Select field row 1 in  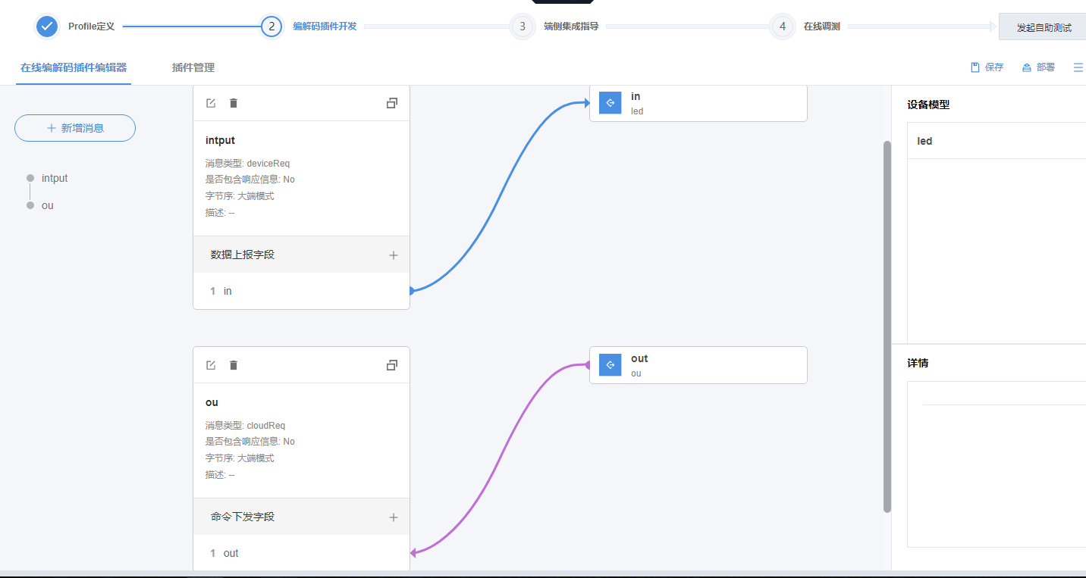pos(301,291)
